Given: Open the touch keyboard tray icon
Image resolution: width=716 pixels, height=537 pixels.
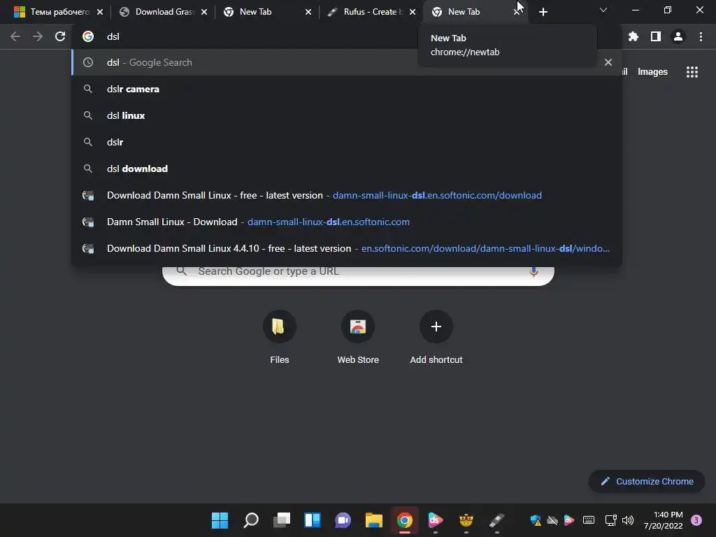Looking at the screenshot, I should point(589,520).
